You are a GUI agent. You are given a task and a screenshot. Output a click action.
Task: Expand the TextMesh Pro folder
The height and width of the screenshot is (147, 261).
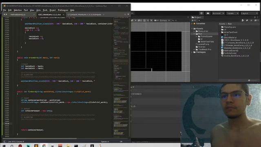[x=194, y=50]
